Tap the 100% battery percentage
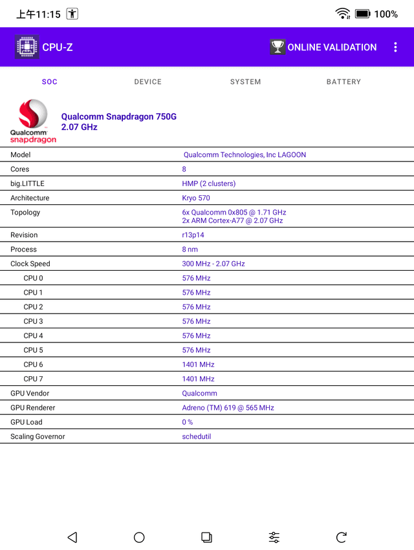Image resolution: width=414 pixels, height=550 pixels. (386, 14)
